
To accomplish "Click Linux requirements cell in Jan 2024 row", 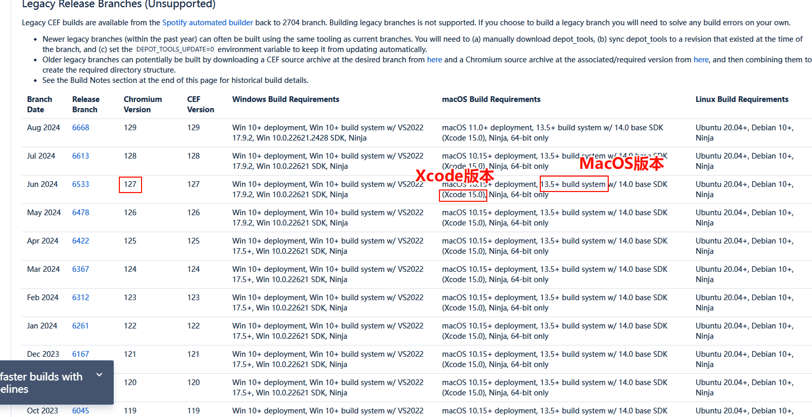I will (x=745, y=331).
